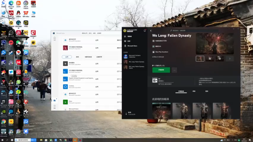
Task: Launch Steam desktop shortcut
Action: (x=11, y=53)
